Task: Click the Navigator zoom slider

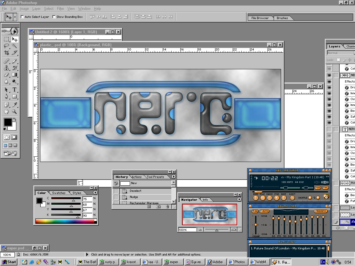Action: [x=217, y=230]
